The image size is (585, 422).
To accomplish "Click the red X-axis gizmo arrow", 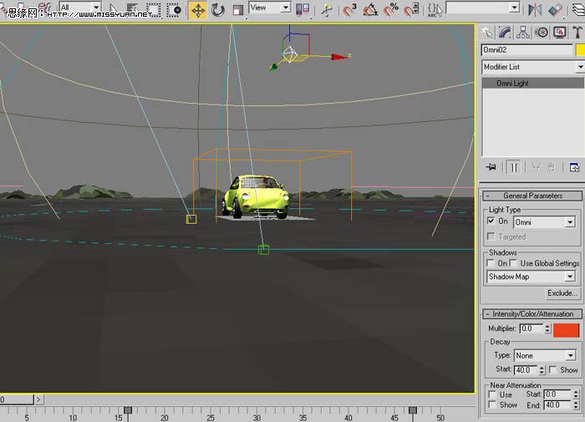I will (x=338, y=57).
